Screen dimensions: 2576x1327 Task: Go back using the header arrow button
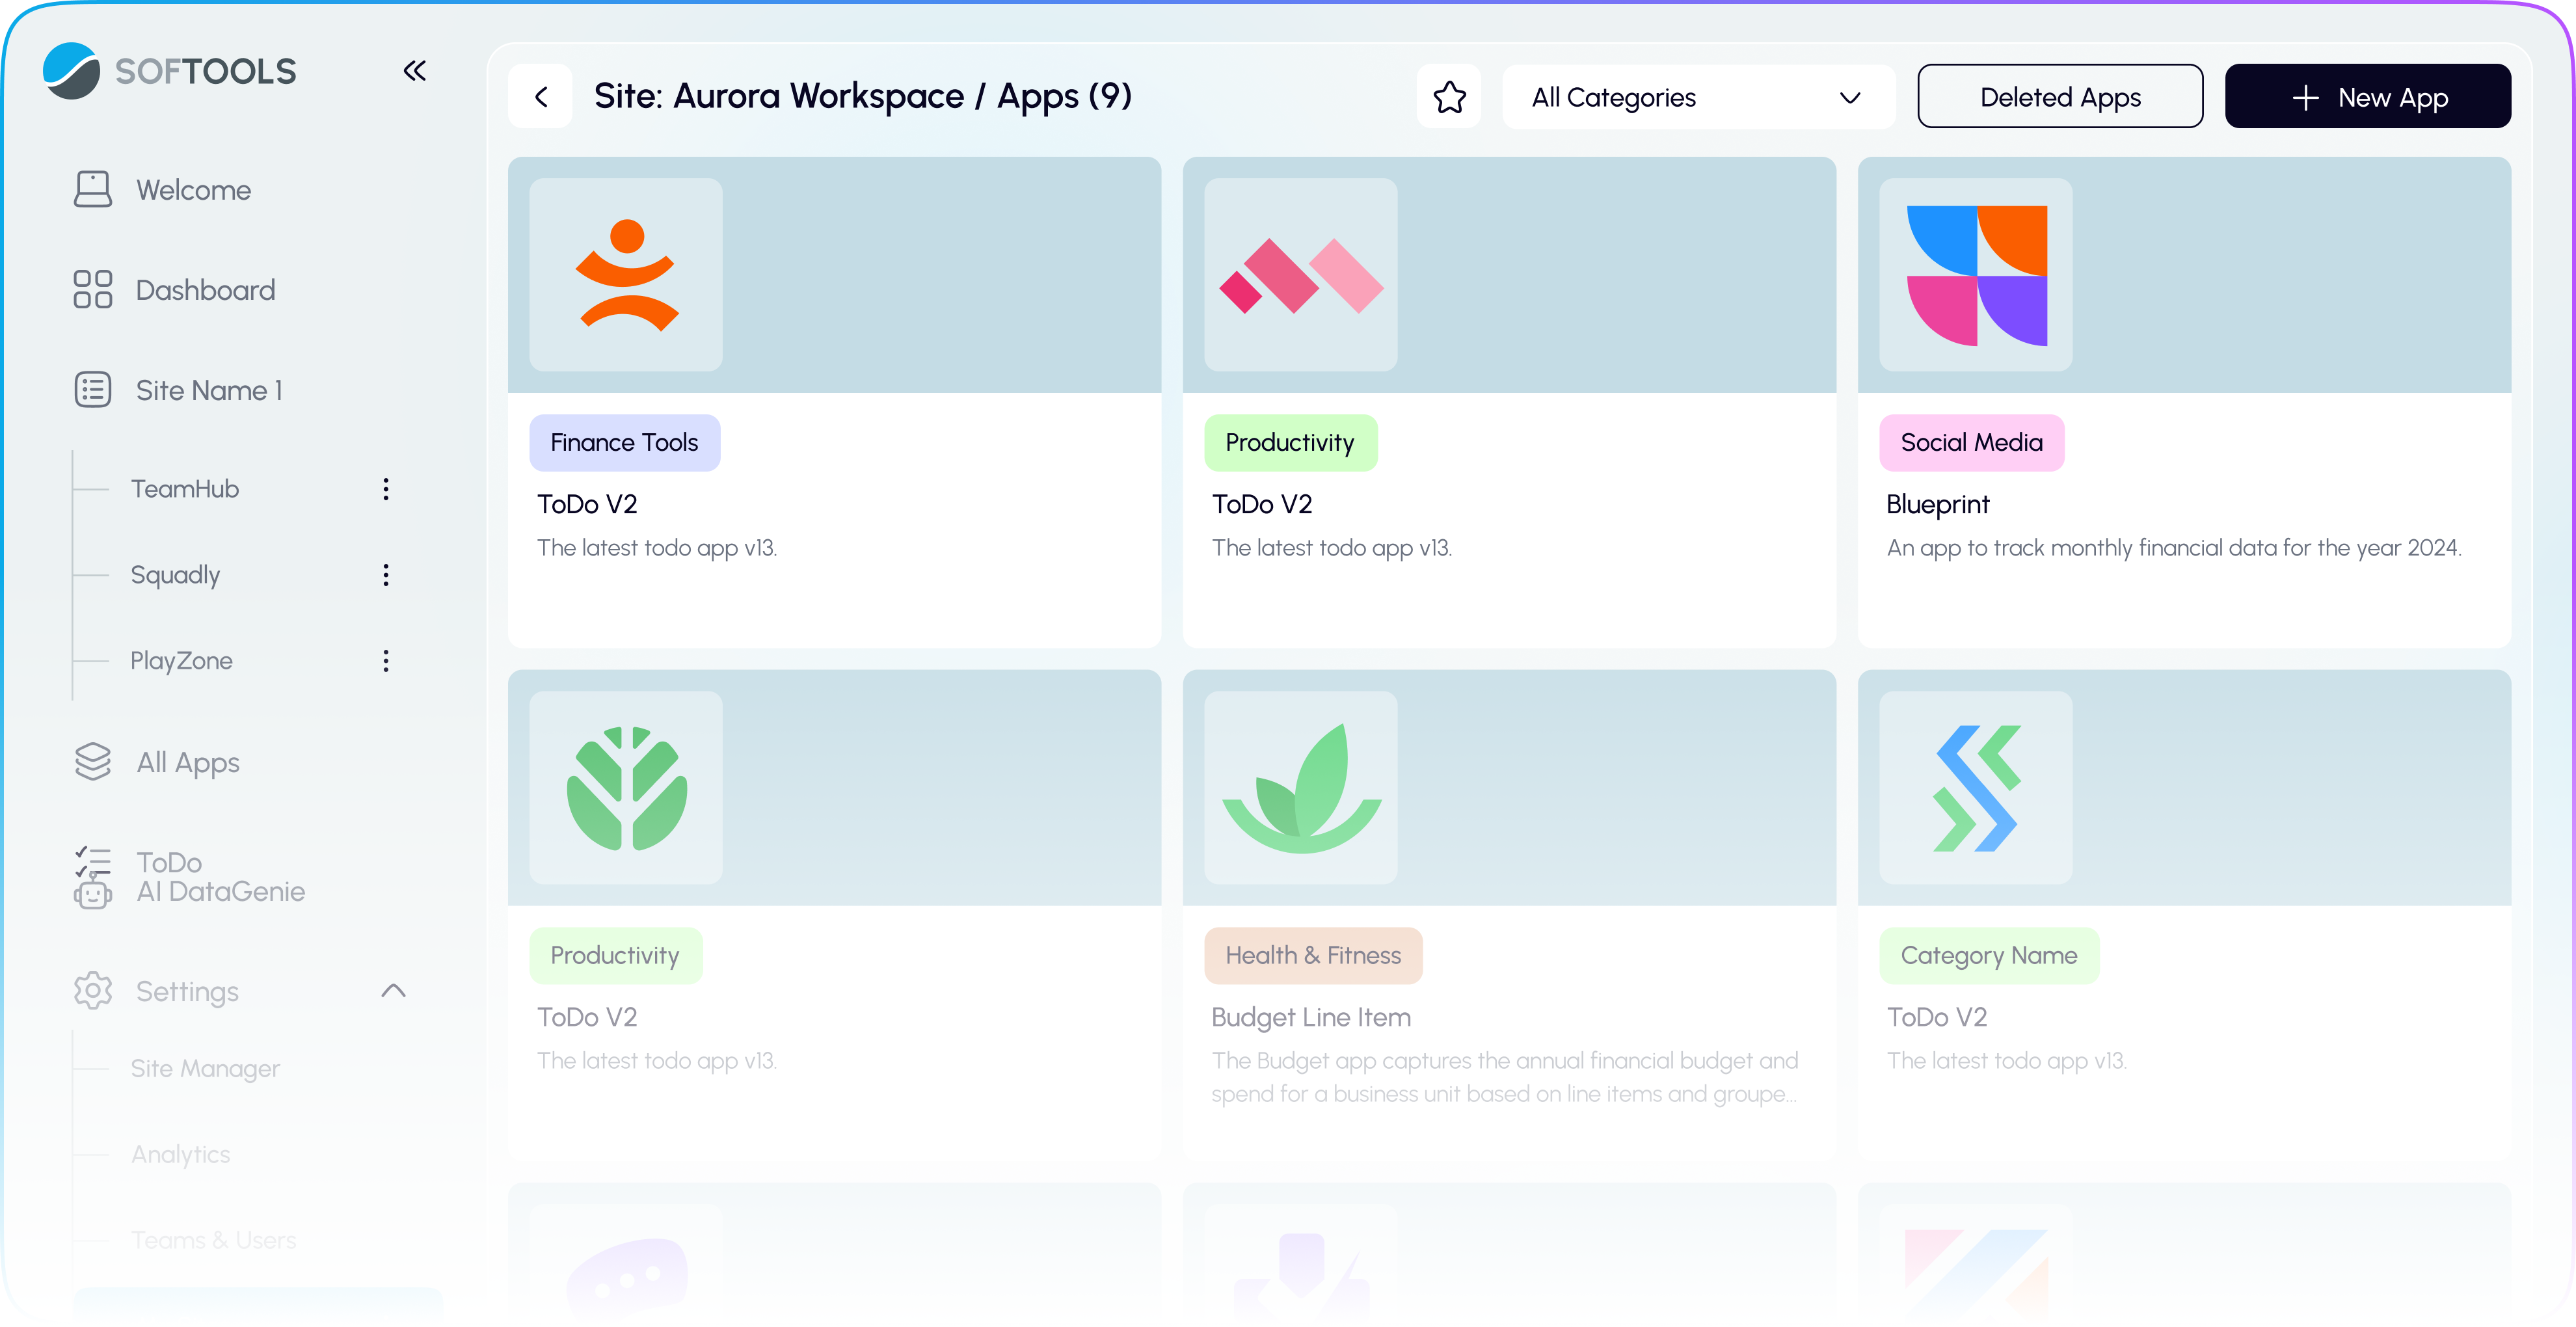[541, 96]
